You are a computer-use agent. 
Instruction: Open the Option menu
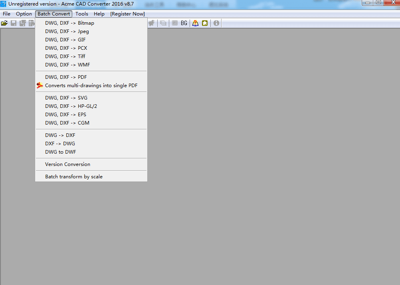[24, 14]
